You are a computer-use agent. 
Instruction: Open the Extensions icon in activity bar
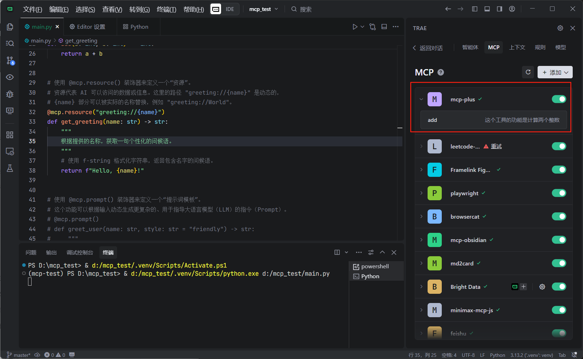point(10,135)
